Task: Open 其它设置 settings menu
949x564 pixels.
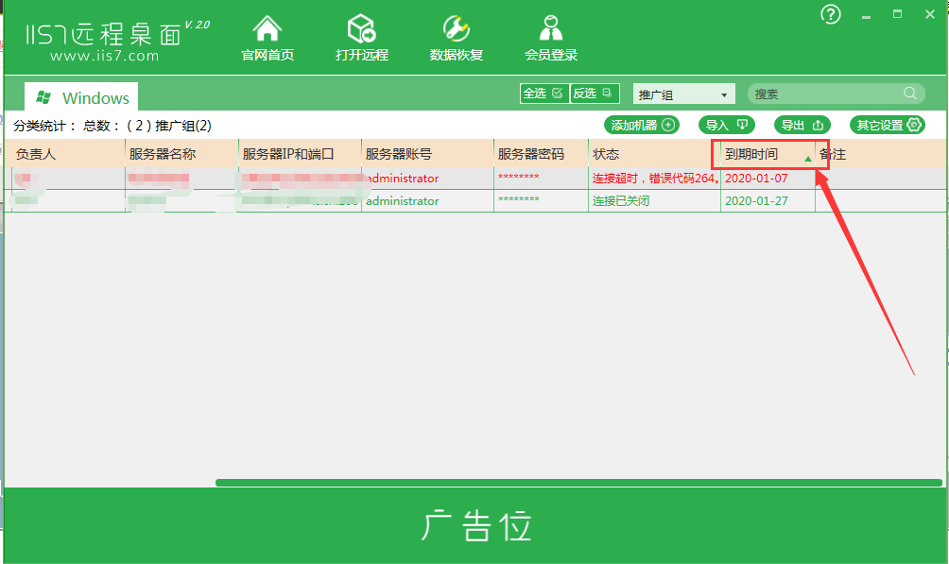Action: point(887,125)
